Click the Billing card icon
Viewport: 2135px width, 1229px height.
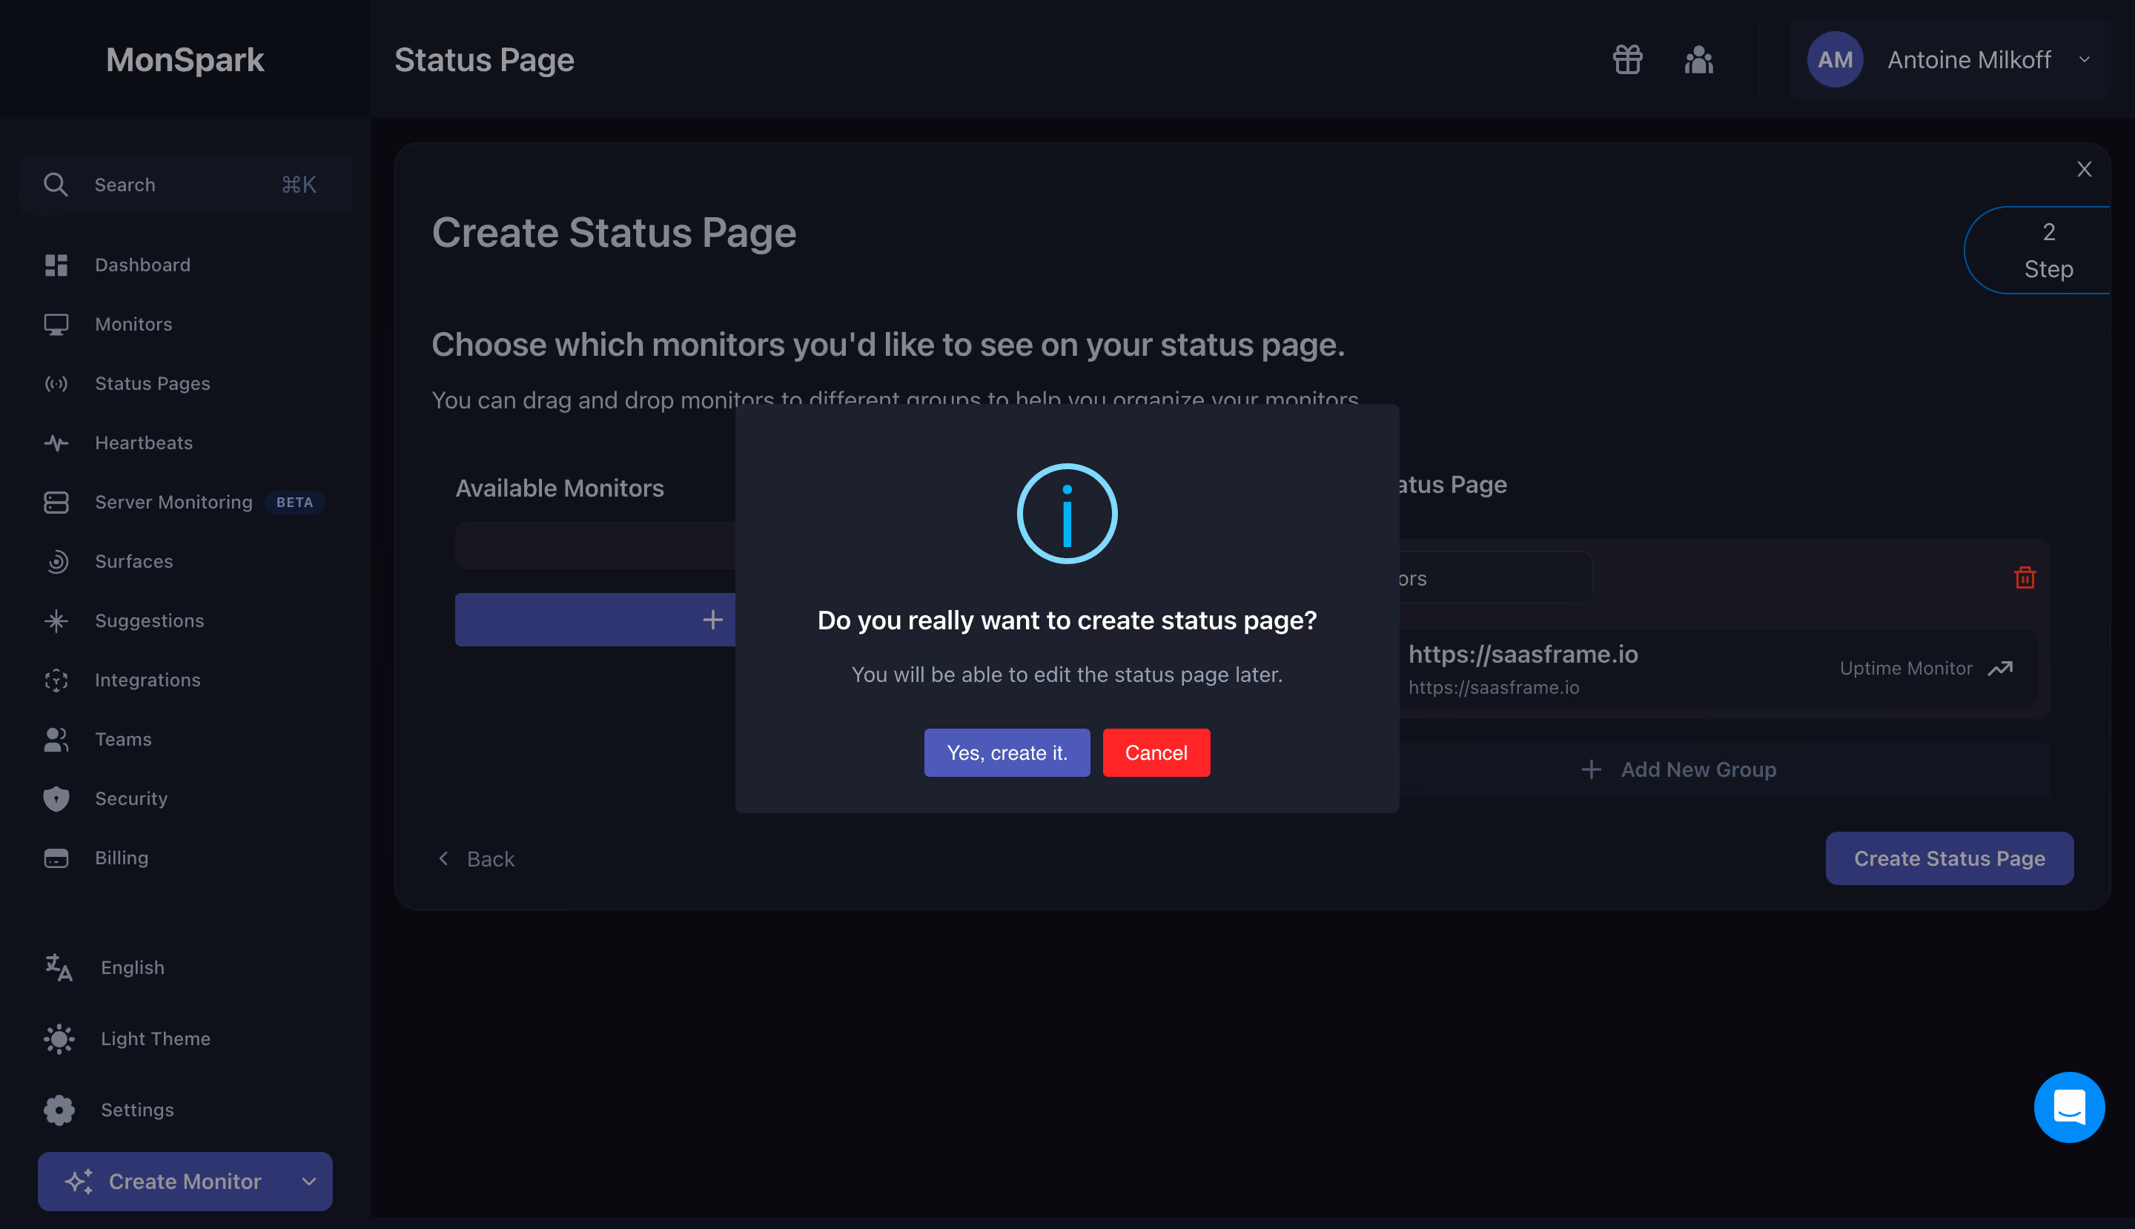(x=56, y=858)
